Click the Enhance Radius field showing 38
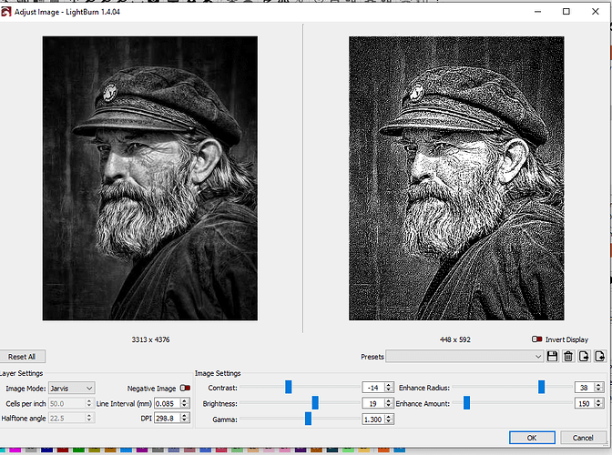 (x=585, y=388)
